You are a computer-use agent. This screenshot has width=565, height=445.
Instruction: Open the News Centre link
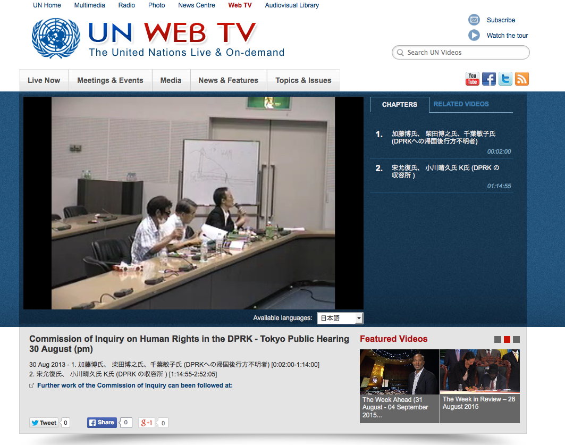pos(196,5)
